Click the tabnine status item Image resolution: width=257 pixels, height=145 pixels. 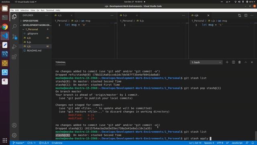coord(57,143)
